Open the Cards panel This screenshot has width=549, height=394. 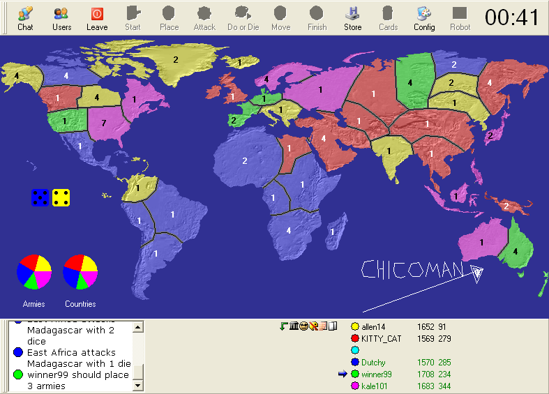[388, 19]
